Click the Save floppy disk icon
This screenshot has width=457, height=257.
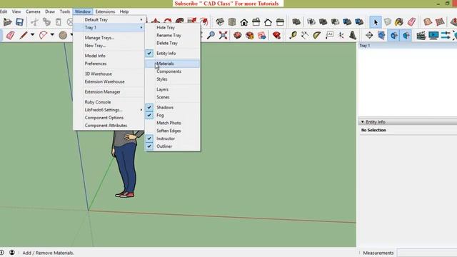pyautogui.click(x=19, y=22)
